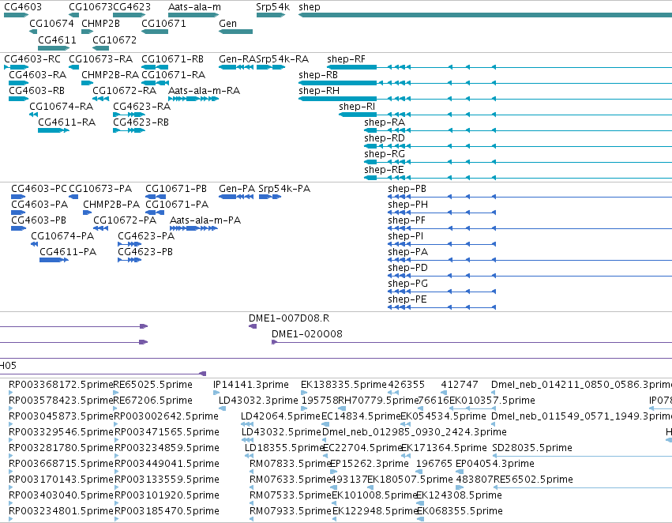Select transcript CG4603-RC

[x=32, y=59]
